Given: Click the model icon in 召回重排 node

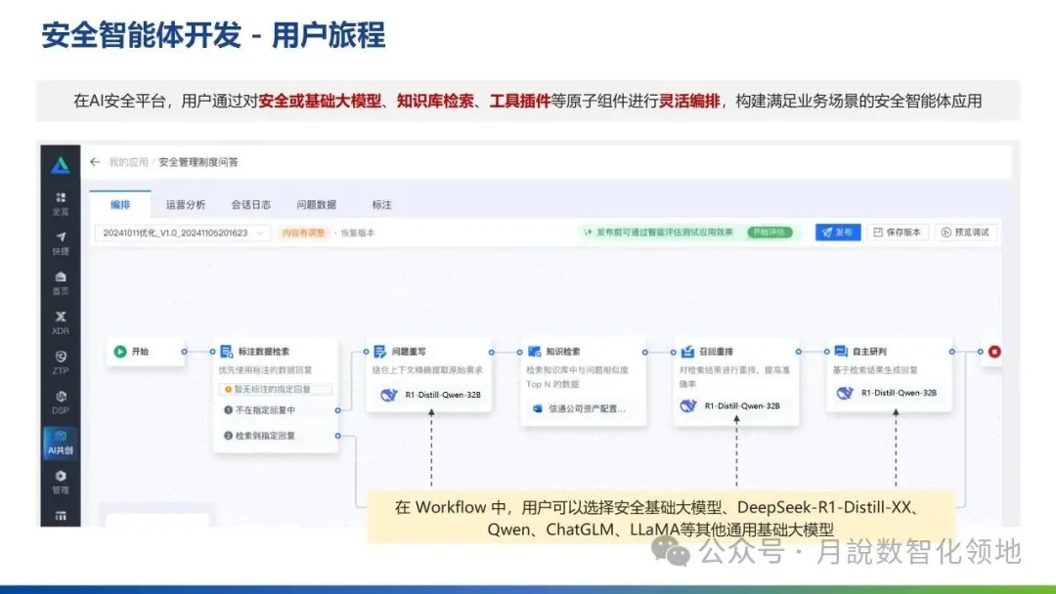Looking at the screenshot, I should point(687,405).
